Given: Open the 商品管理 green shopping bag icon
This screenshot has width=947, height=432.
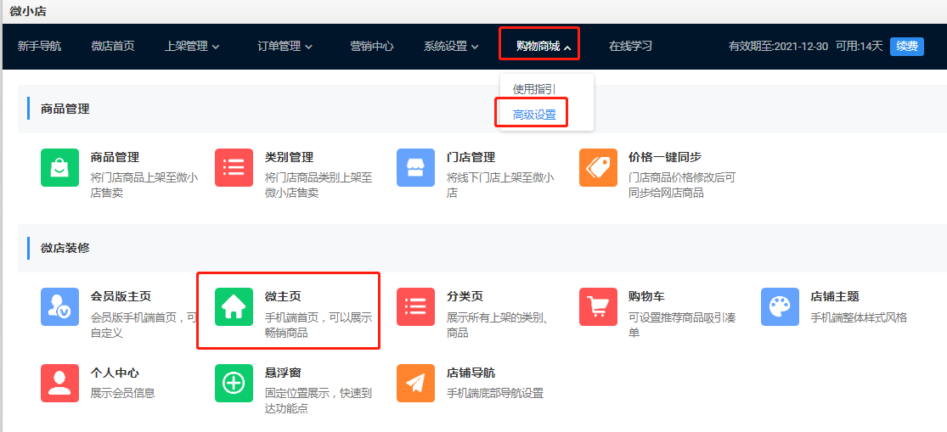Looking at the screenshot, I should click(59, 168).
